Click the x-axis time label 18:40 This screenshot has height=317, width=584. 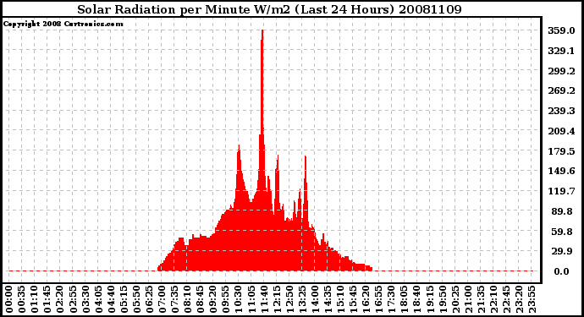point(417,299)
